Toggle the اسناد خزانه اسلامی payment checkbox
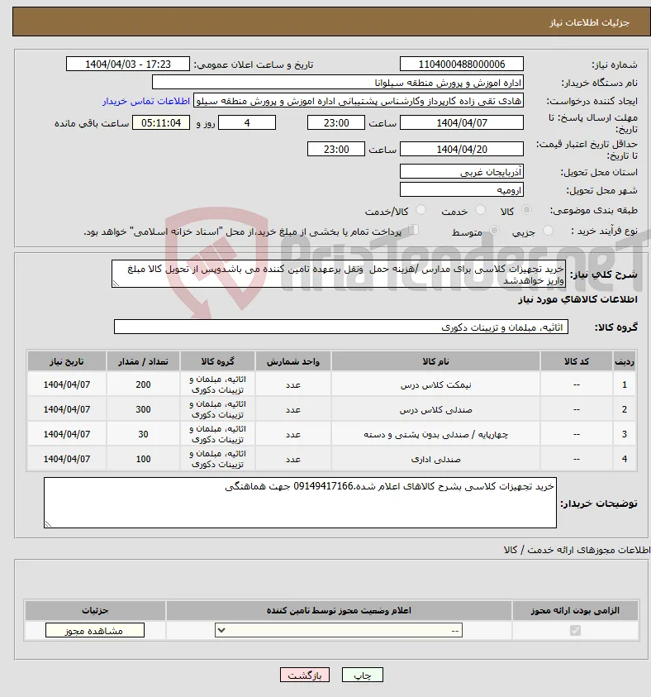The image size is (651, 697). tap(413, 230)
